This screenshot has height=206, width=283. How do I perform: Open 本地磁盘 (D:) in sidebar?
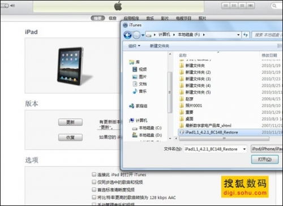click(147, 135)
